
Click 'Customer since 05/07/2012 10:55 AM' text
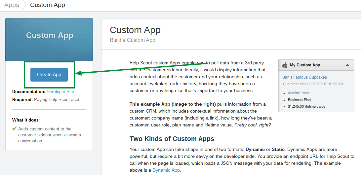313,84
